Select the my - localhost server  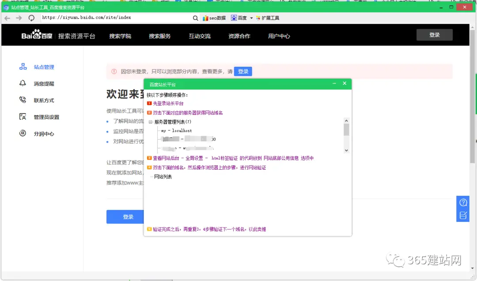click(x=176, y=131)
